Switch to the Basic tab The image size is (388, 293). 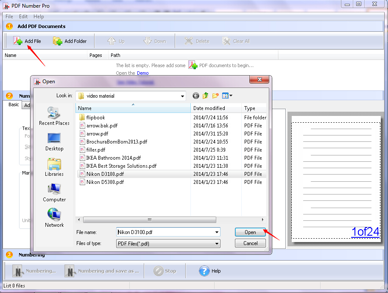click(13, 104)
